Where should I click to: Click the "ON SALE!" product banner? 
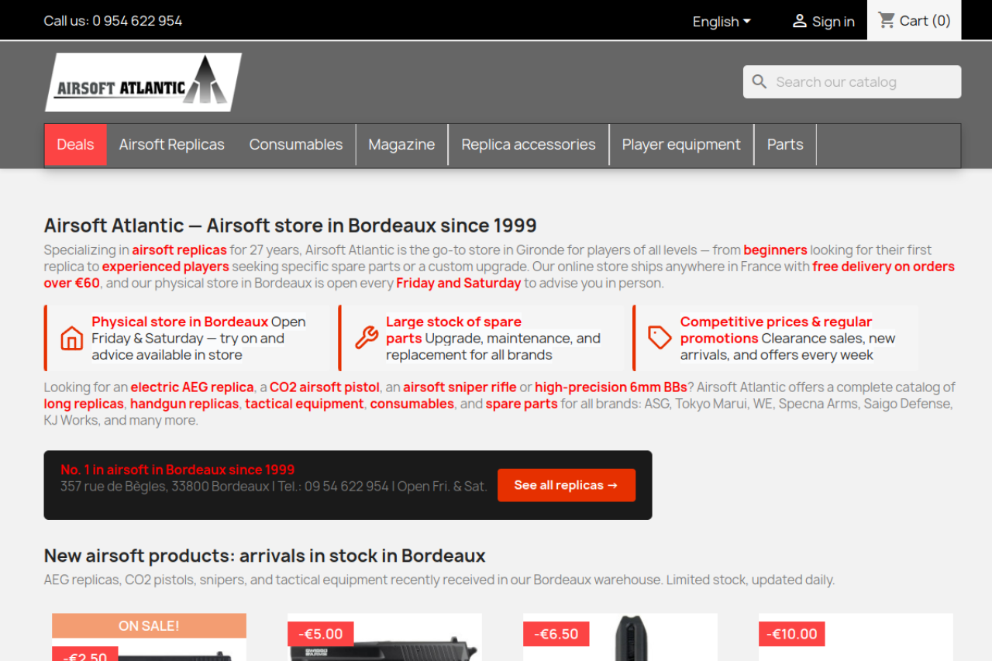click(149, 625)
